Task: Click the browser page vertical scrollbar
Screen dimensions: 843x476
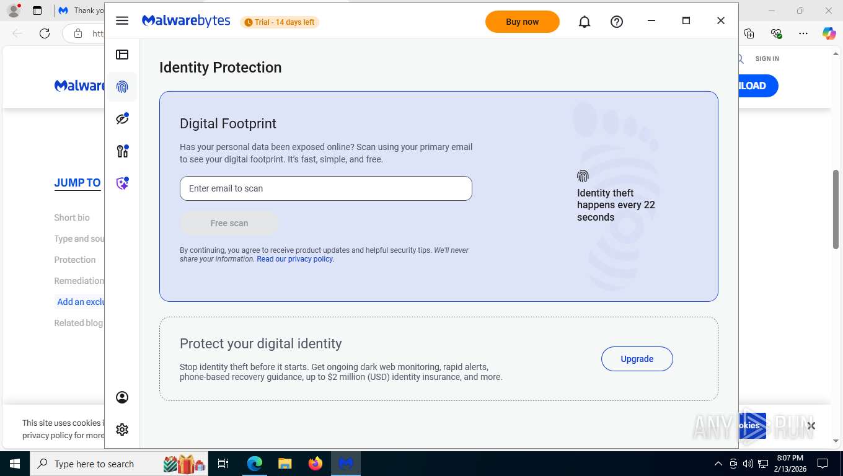Action: [836, 209]
